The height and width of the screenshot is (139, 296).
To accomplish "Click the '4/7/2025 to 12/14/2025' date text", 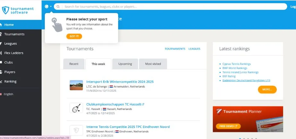I will [x=100, y=113].
